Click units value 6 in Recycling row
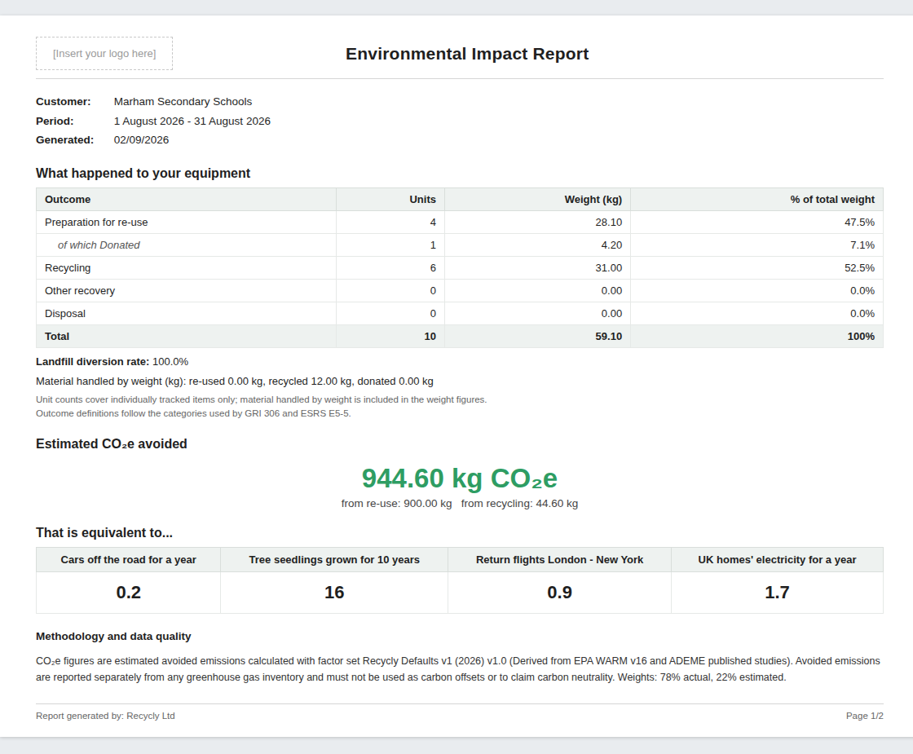913x754 pixels. tap(433, 268)
